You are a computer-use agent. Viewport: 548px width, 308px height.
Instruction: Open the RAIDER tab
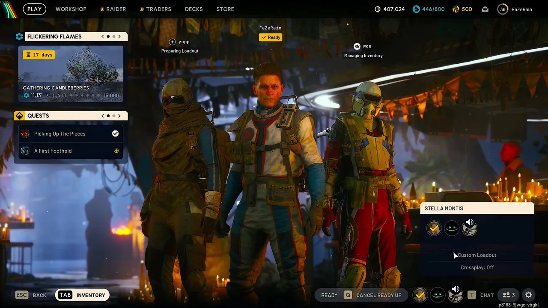click(113, 9)
